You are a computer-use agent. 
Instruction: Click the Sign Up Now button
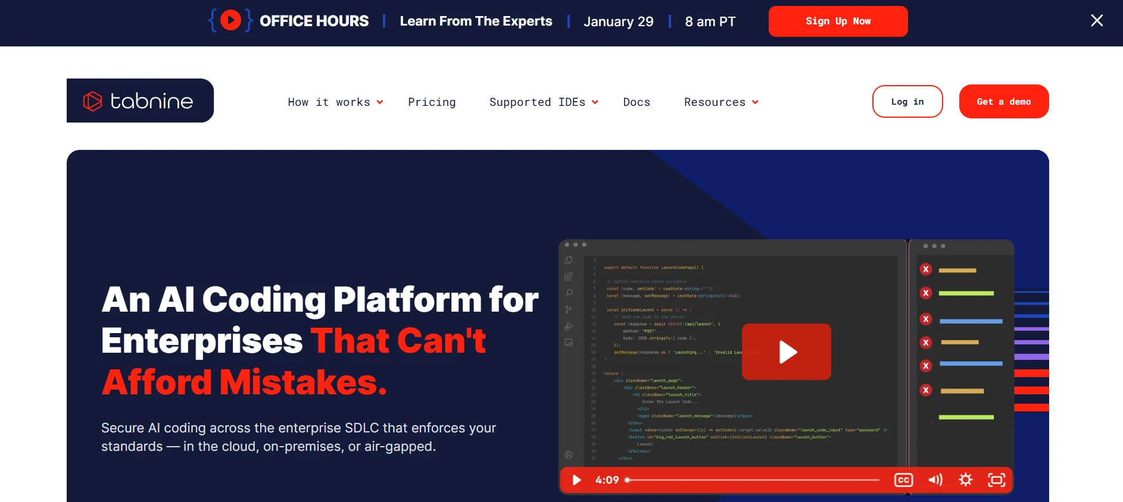tap(838, 21)
